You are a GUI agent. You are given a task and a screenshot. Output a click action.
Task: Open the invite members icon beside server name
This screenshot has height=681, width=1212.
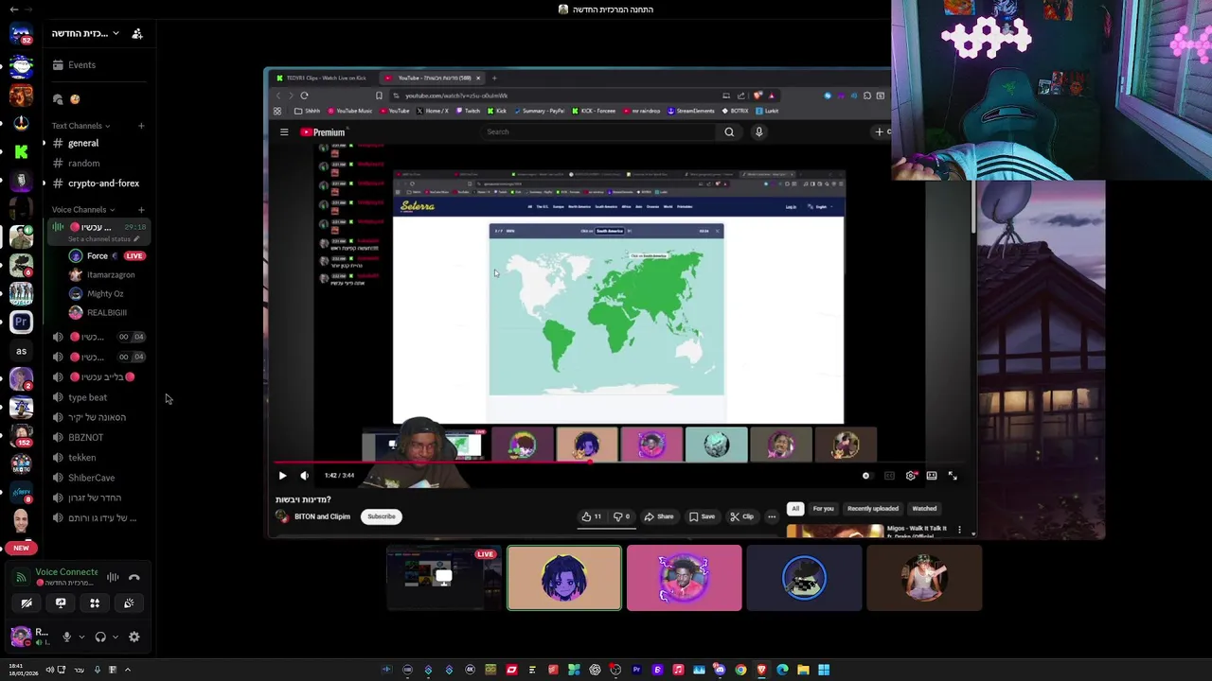[x=137, y=33]
